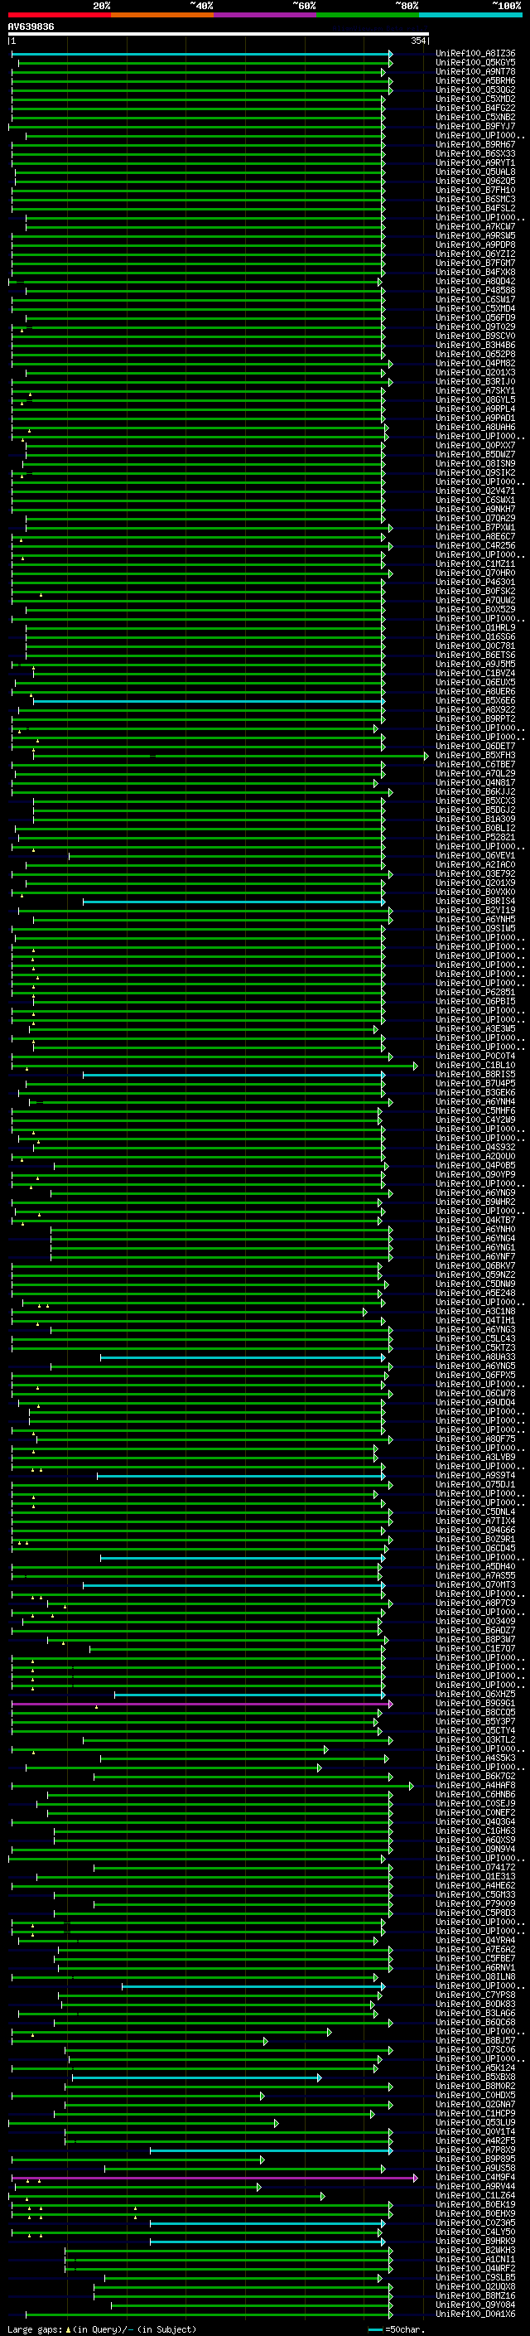Open hit UniRef100_Q5KGY5
This screenshot has height=2336, width=530.
(x=475, y=63)
